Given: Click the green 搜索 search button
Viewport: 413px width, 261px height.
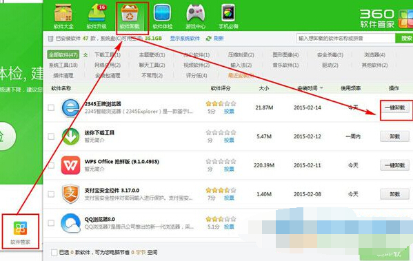Looking at the screenshot, I should pos(405,39).
